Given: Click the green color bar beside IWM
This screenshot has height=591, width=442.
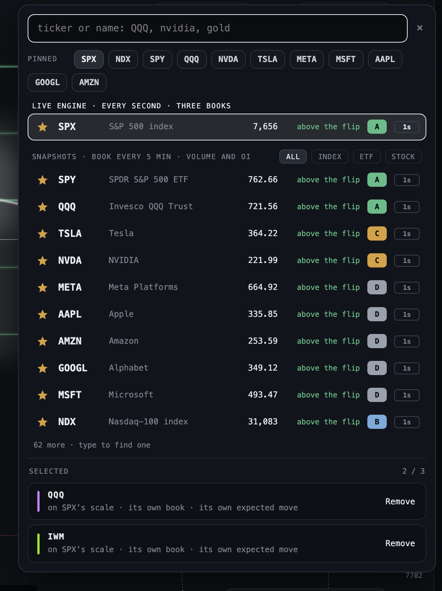Looking at the screenshot, I should (x=38, y=544).
